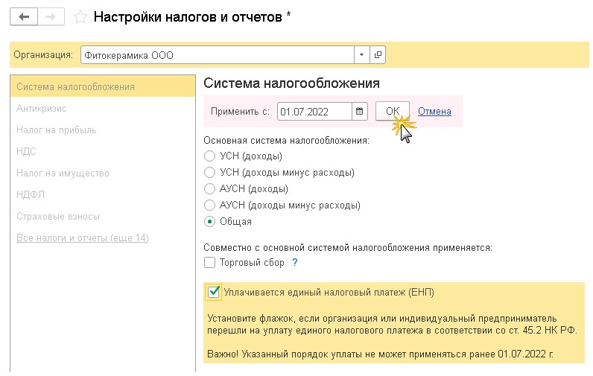Select УСН (доходы) radio button
The width and height of the screenshot is (593, 376).
point(209,156)
